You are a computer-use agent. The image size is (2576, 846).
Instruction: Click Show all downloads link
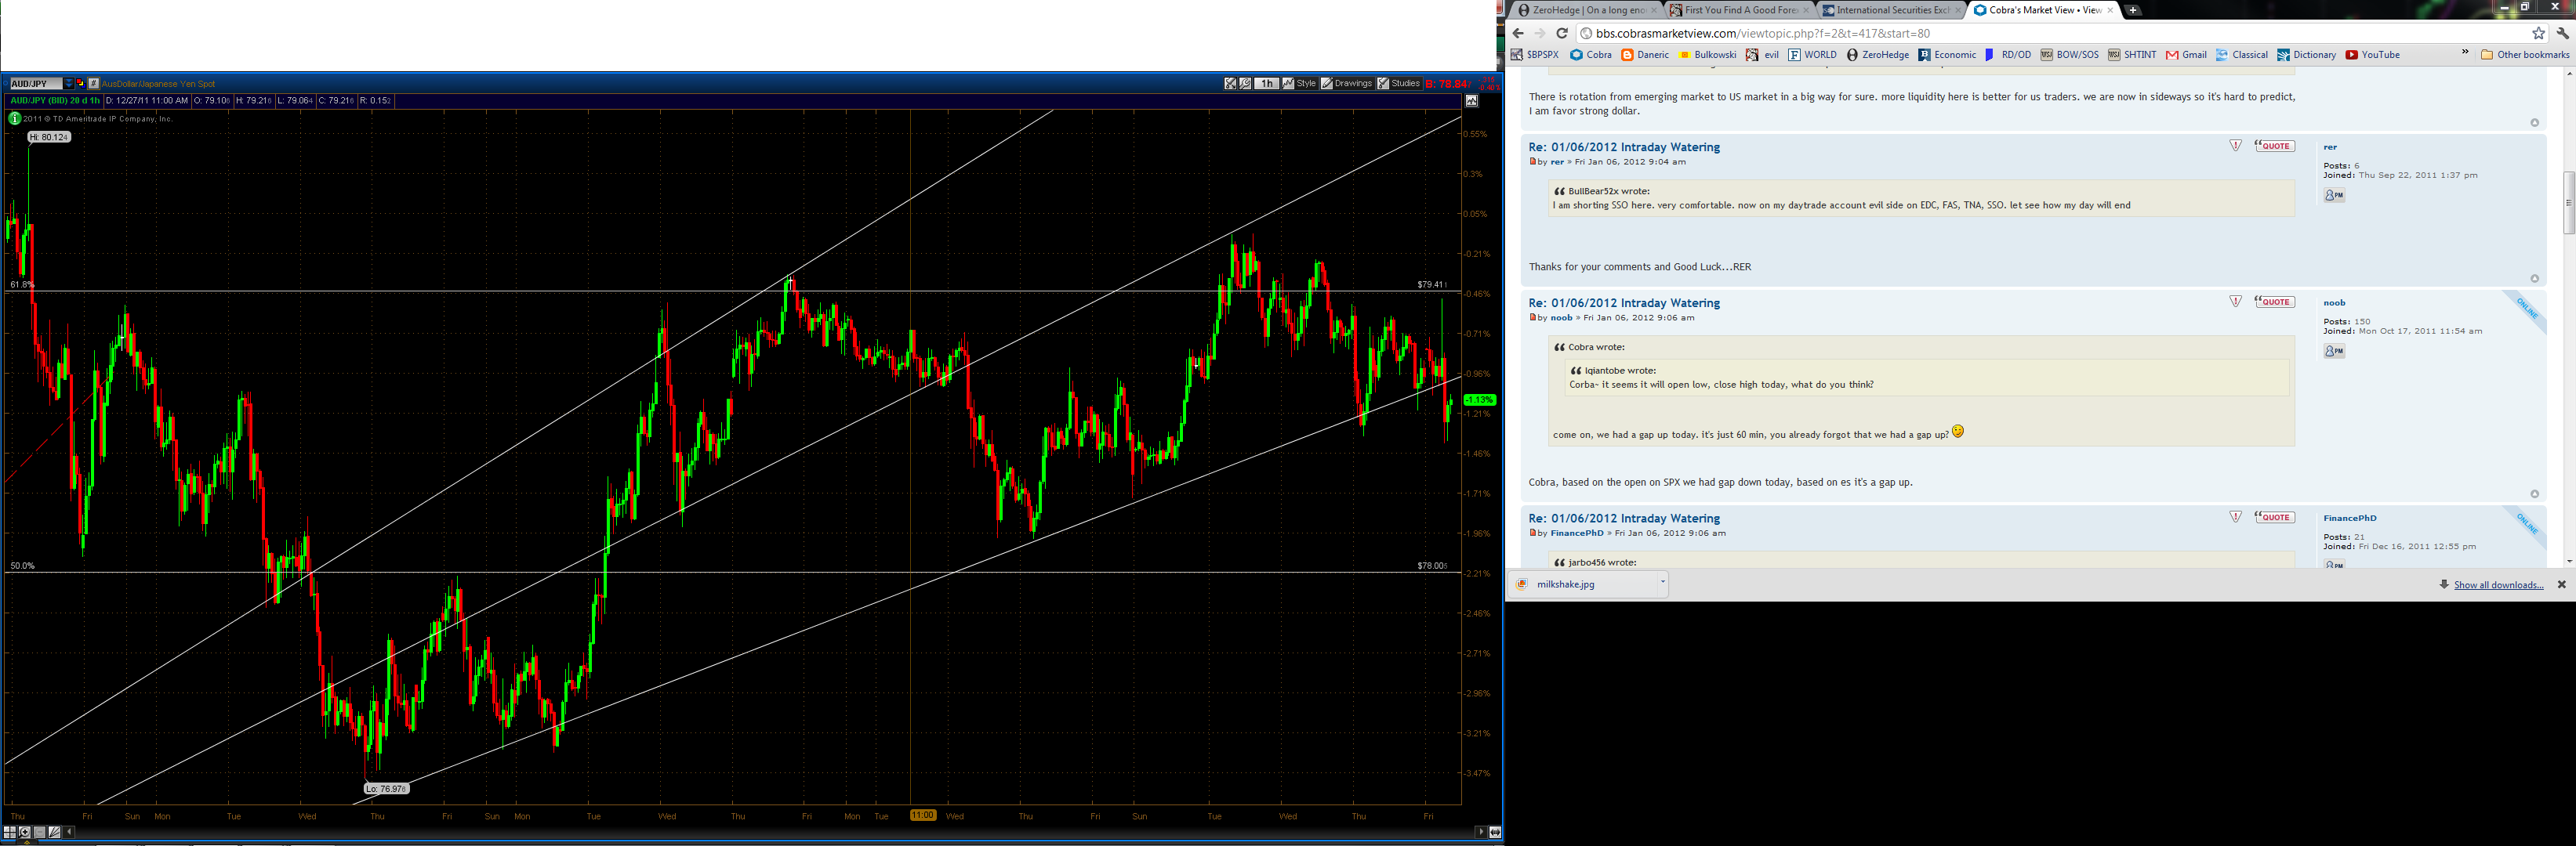coord(2498,585)
